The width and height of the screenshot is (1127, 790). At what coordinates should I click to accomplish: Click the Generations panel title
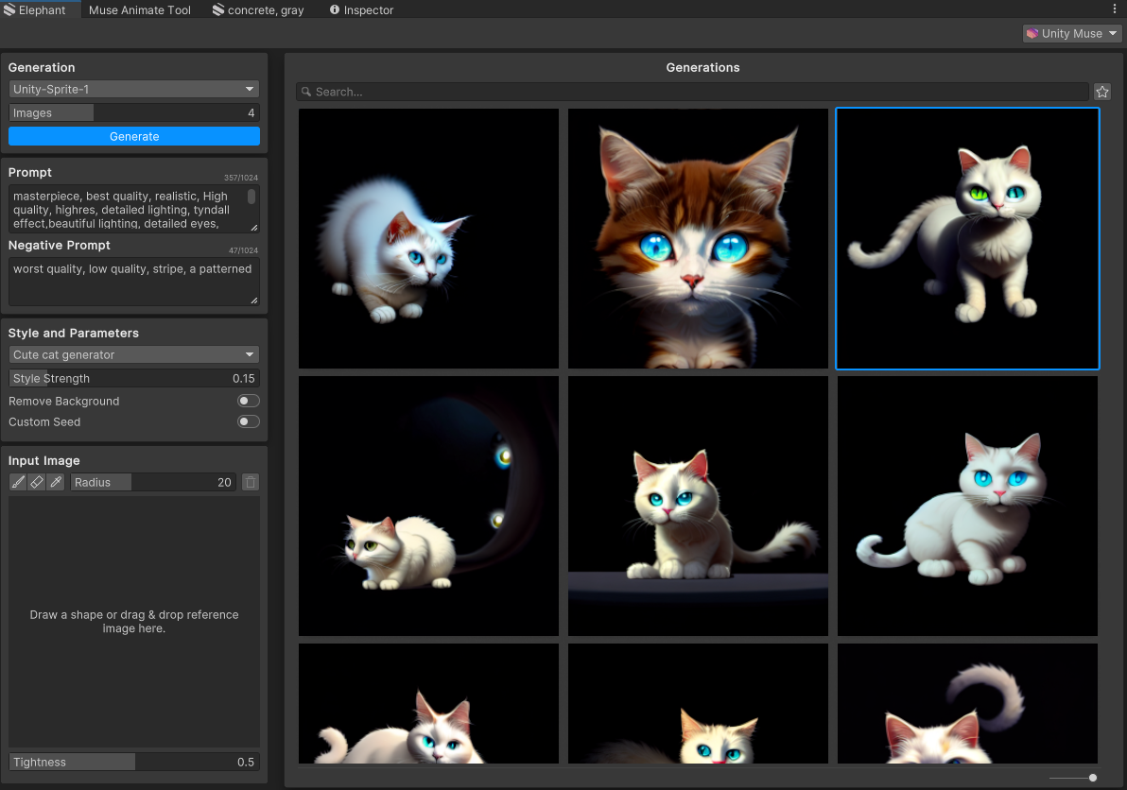tap(702, 67)
